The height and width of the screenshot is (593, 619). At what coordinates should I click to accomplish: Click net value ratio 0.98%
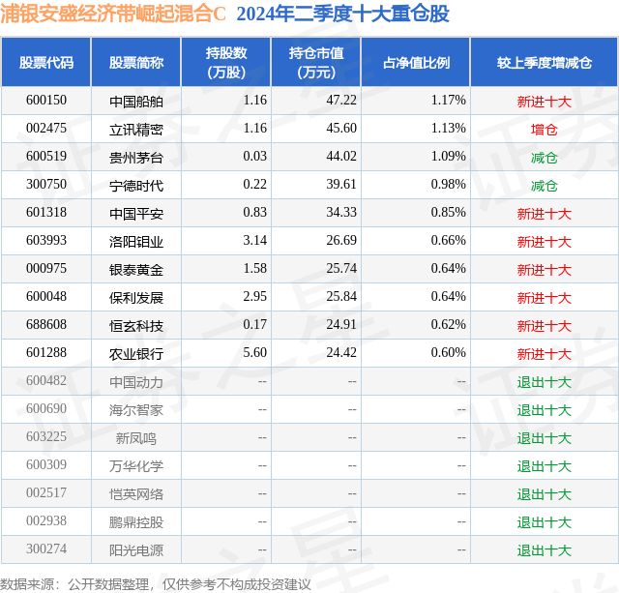tap(449, 185)
